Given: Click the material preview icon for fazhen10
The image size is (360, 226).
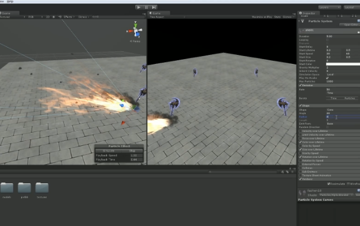Looking at the screenshot, I should tap(302, 193).
